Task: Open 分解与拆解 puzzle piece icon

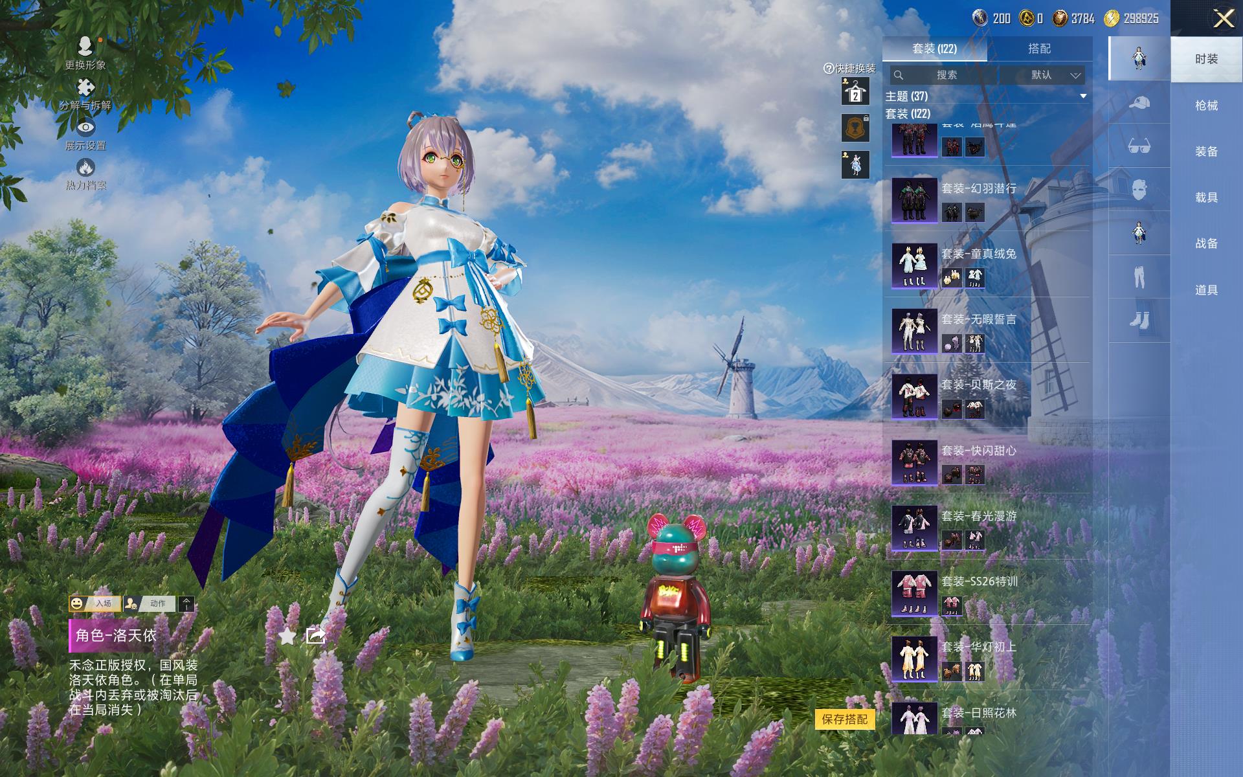Action: [85, 87]
